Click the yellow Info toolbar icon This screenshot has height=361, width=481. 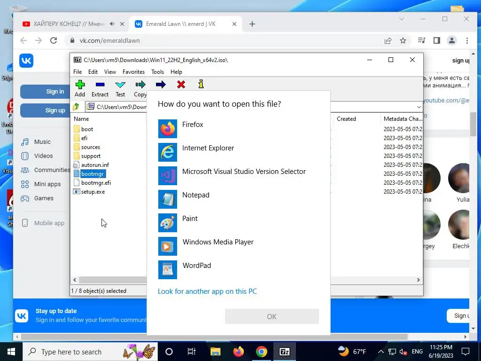click(x=201, y=85)
